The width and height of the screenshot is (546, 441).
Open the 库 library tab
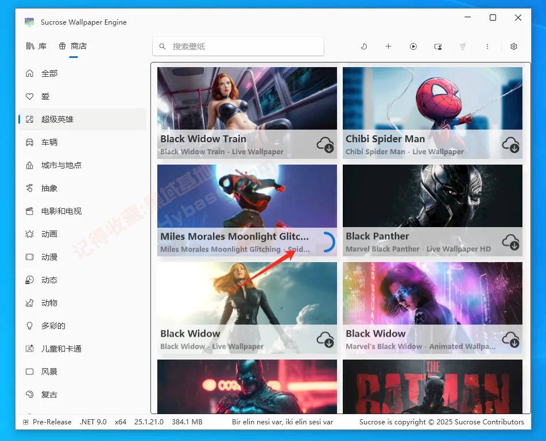pyautogui.click(x=36, y=46)
